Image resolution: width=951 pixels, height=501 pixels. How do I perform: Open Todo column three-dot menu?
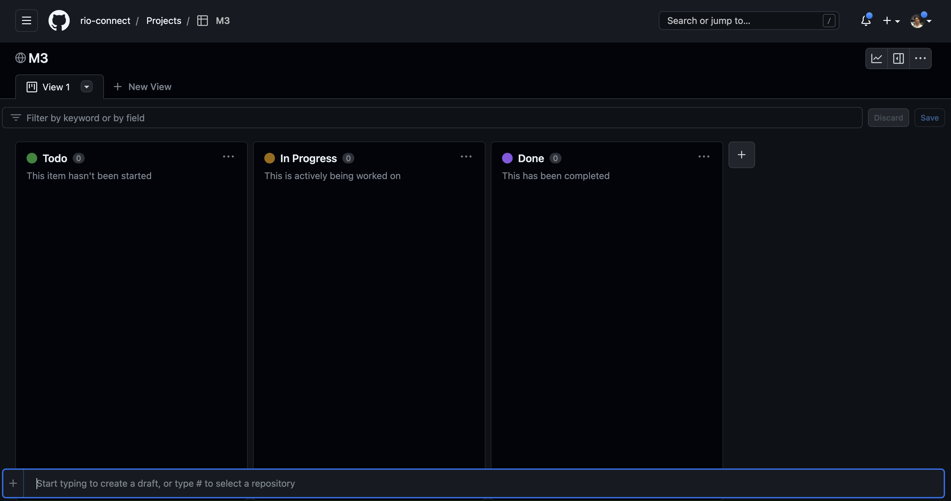point(228,157)
